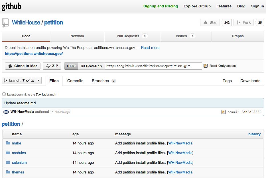This screenshot has width=266, height=178.
Task: Click Read more in description
Action: [150, 47]
